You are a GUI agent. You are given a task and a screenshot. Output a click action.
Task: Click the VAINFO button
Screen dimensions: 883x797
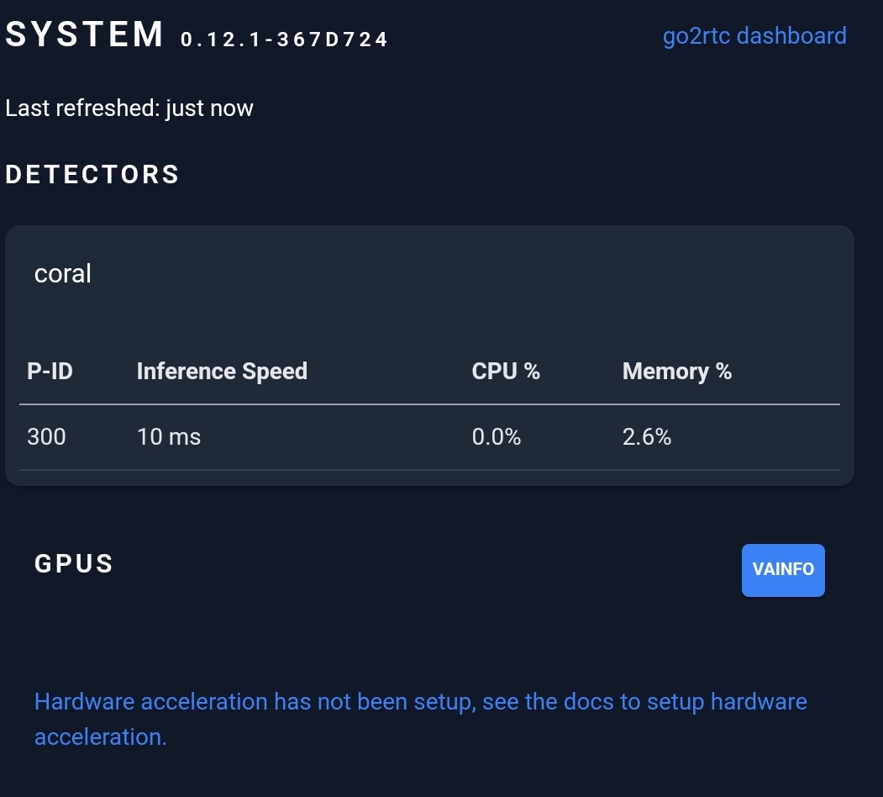pos(782,570)
